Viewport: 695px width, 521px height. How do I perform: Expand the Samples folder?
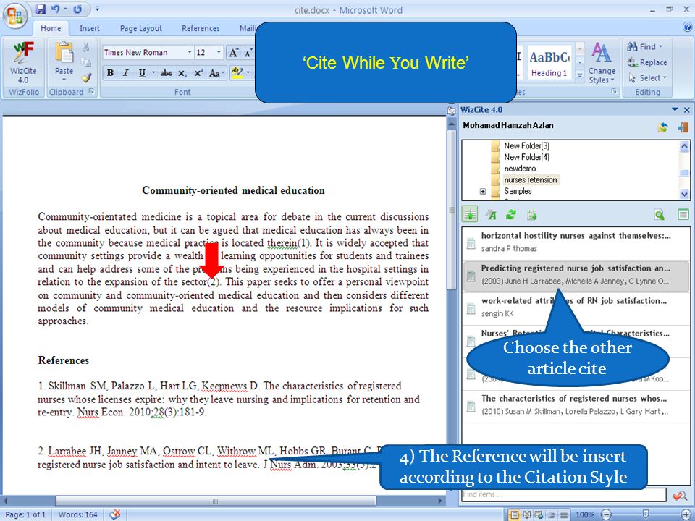pos(483,191)
